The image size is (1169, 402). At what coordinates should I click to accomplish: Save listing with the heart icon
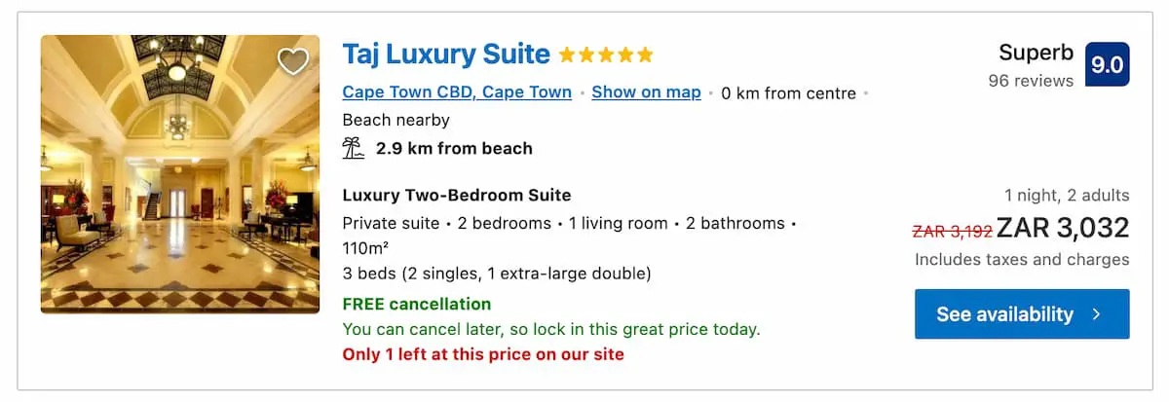[293, 61]
